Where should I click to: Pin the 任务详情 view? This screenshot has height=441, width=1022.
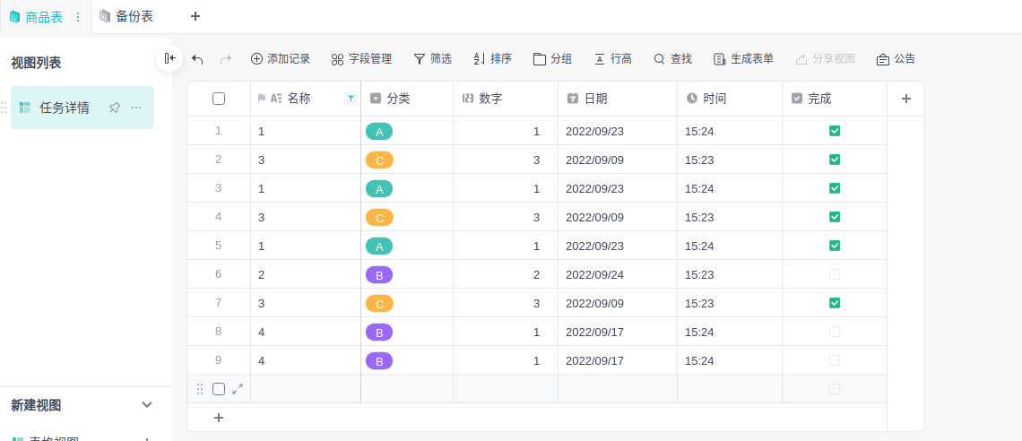(x=114, y=108)
